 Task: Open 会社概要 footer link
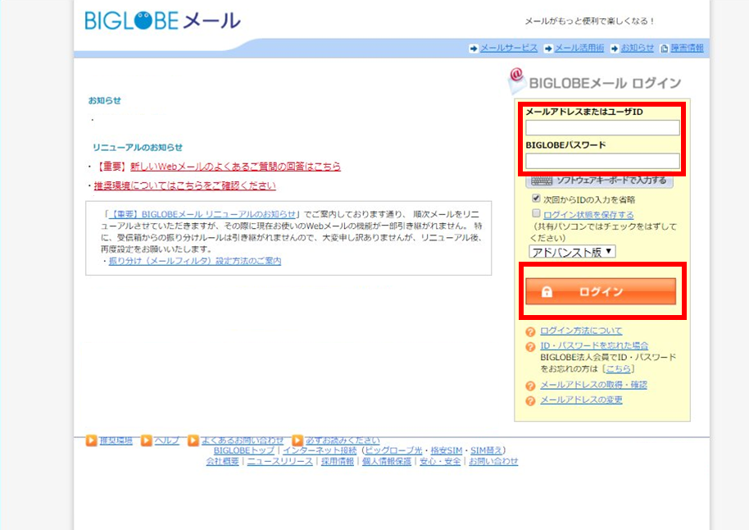(223, 462)
